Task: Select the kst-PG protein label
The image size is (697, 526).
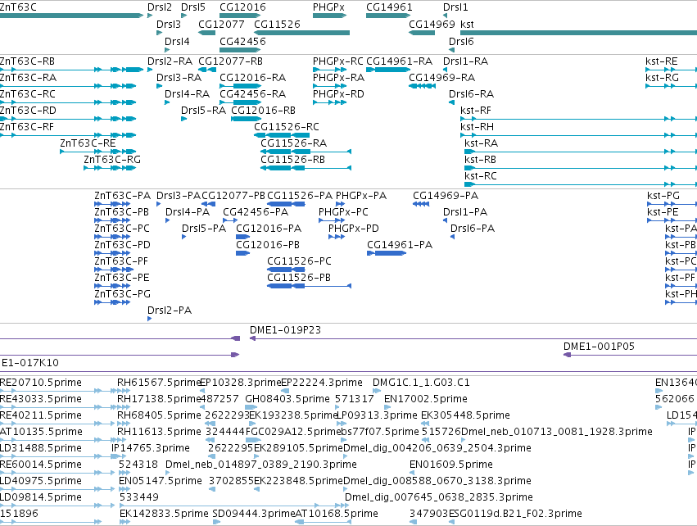Action: 663,196
